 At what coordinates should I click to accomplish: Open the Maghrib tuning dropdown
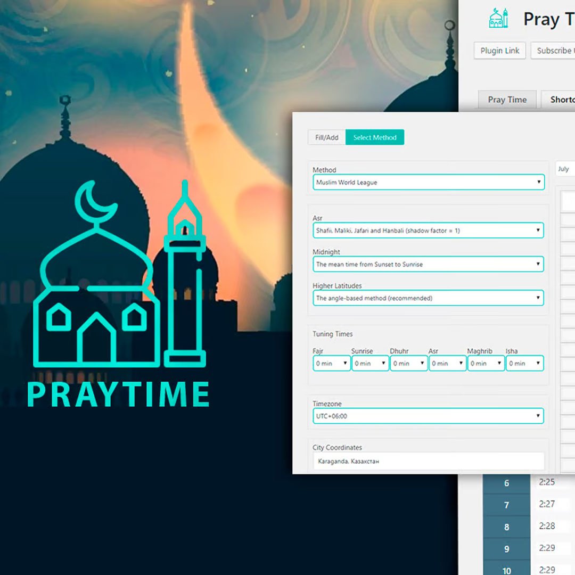coord(485,363)
